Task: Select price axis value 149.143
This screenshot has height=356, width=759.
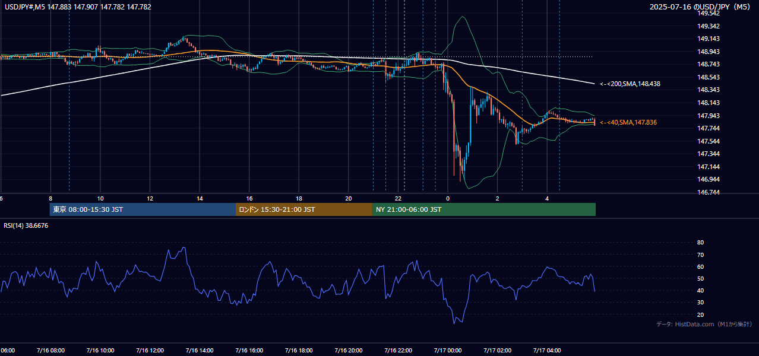Action: point(710,39)
